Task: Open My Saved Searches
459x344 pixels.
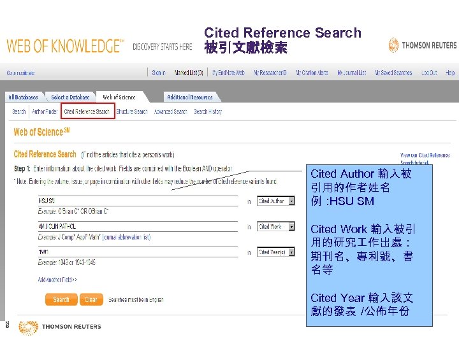Action: point(393,73)
